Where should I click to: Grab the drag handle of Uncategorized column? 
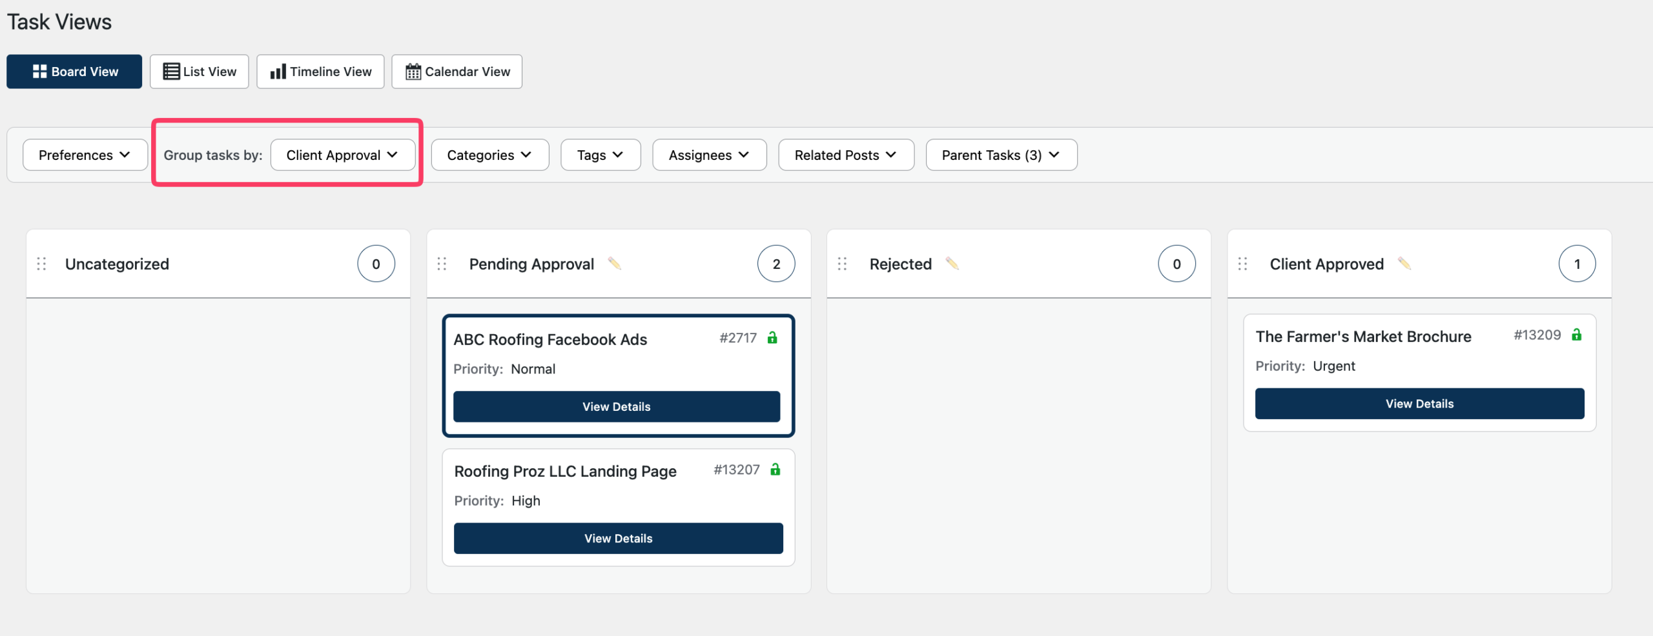pos(41,264)
